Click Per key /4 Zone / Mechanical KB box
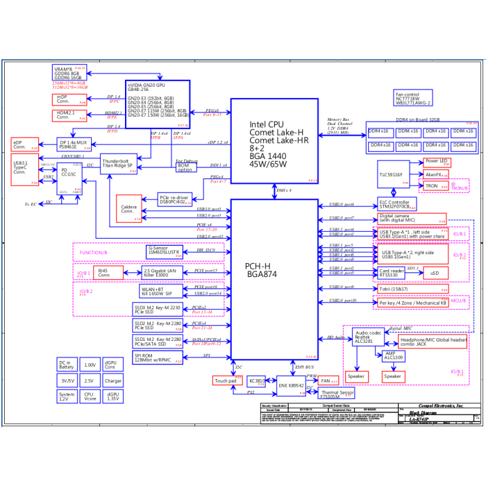The height and width of the screenshot is (486, 486). tap(412, 303)
